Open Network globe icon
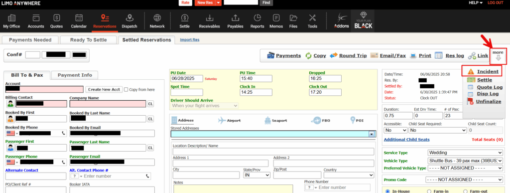The image size is (510, 193). point(157,21)
